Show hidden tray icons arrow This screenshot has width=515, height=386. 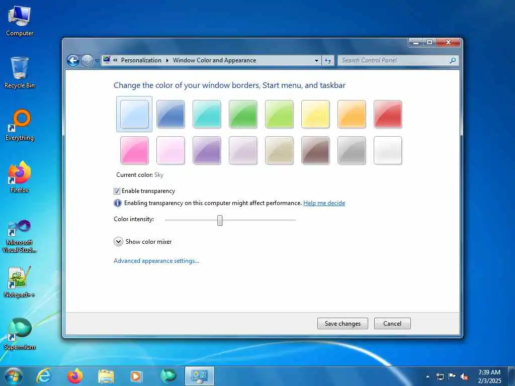[x=427, y=376]
